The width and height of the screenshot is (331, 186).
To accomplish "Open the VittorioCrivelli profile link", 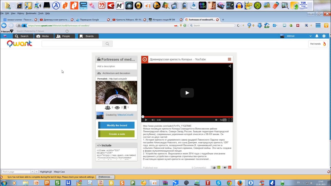I will click(125, 115).
